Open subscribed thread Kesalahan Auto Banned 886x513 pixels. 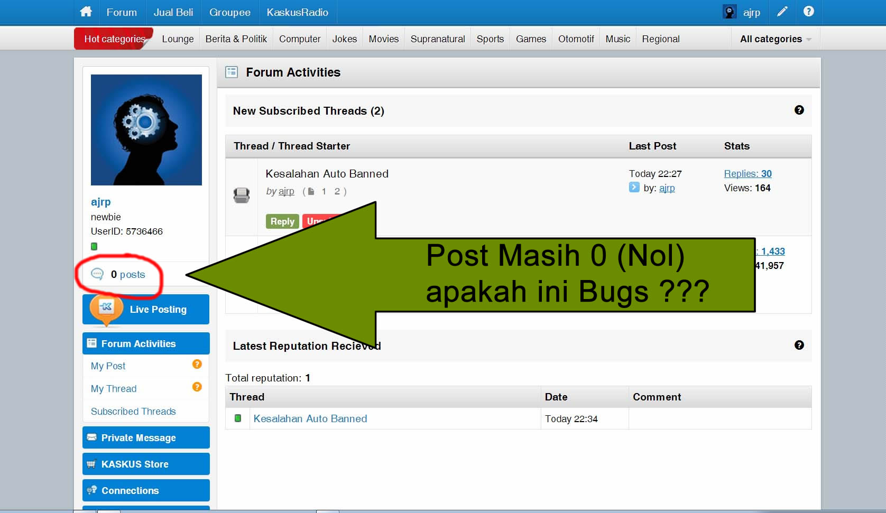[x=327, y=174]
